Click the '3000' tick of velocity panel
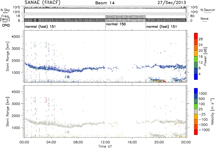 pos(16,104)
